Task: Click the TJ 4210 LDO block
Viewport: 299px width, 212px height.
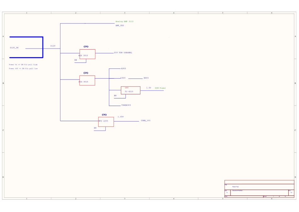Action: (130, 90)
